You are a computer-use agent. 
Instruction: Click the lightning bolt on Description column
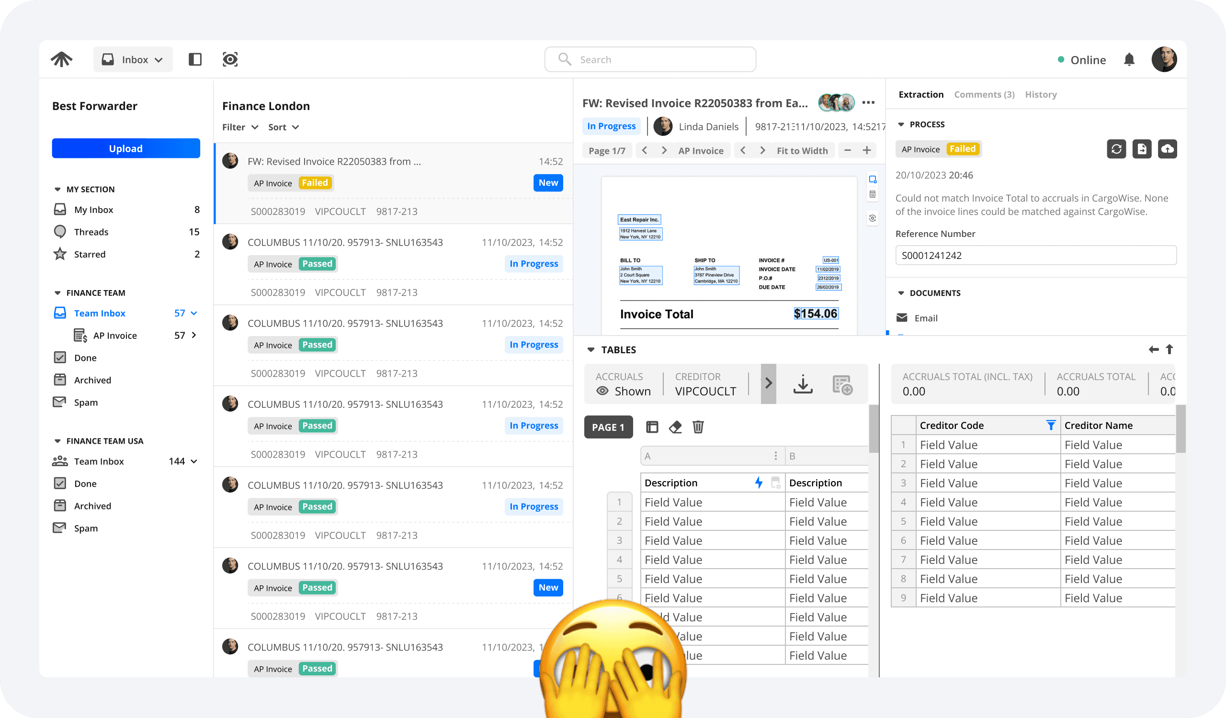pos(759,482)
